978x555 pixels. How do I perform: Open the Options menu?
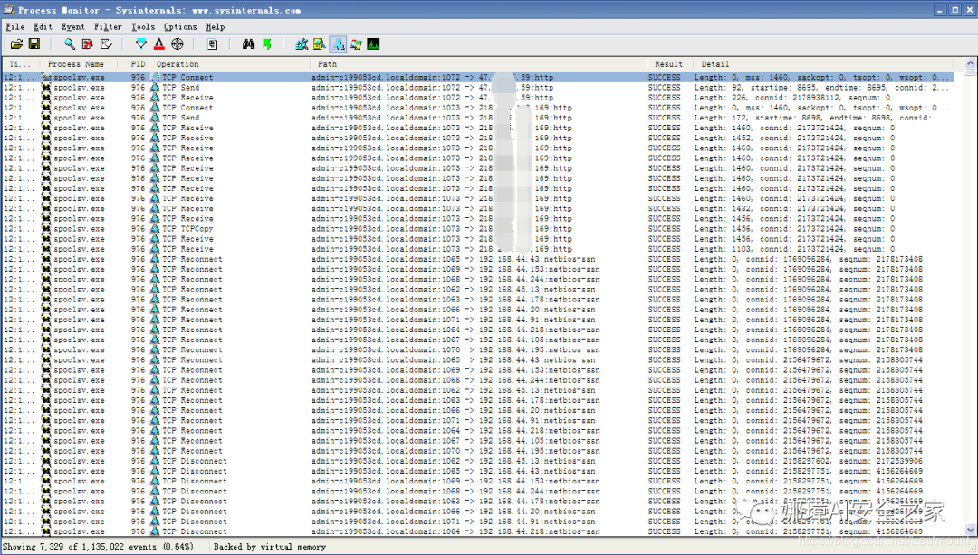click(x=180, y=27)
